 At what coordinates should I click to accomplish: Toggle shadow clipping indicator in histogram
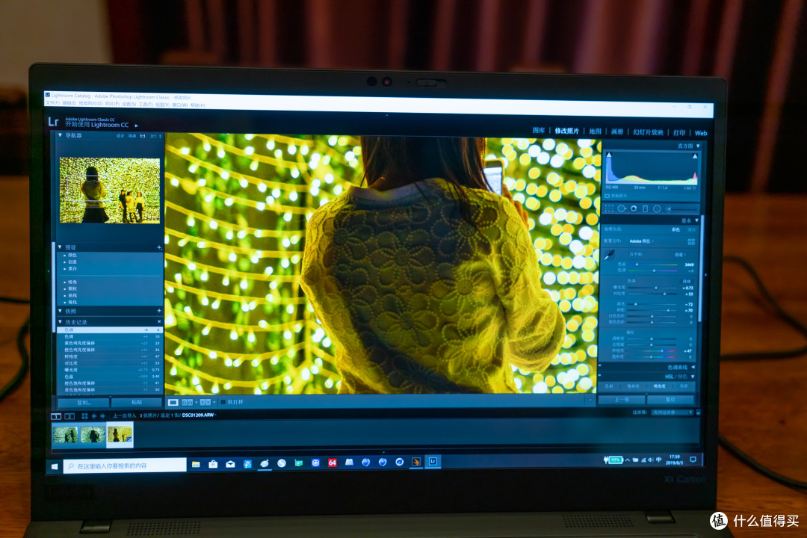click(610, 155)
